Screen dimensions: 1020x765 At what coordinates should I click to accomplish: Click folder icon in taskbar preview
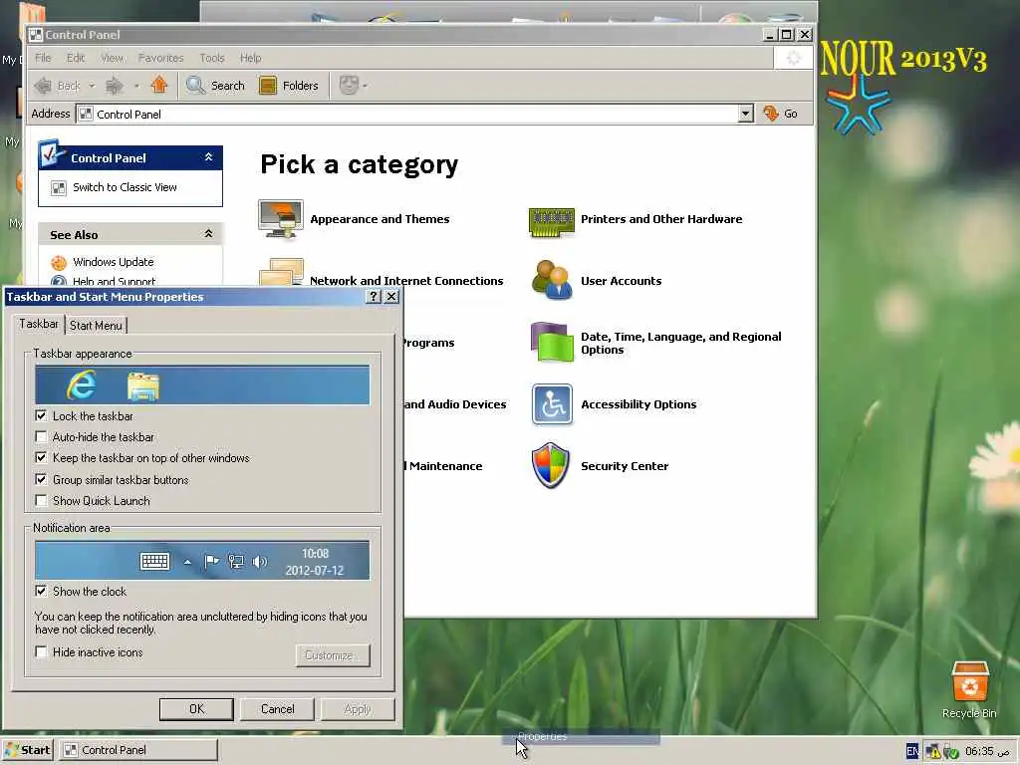143,385
